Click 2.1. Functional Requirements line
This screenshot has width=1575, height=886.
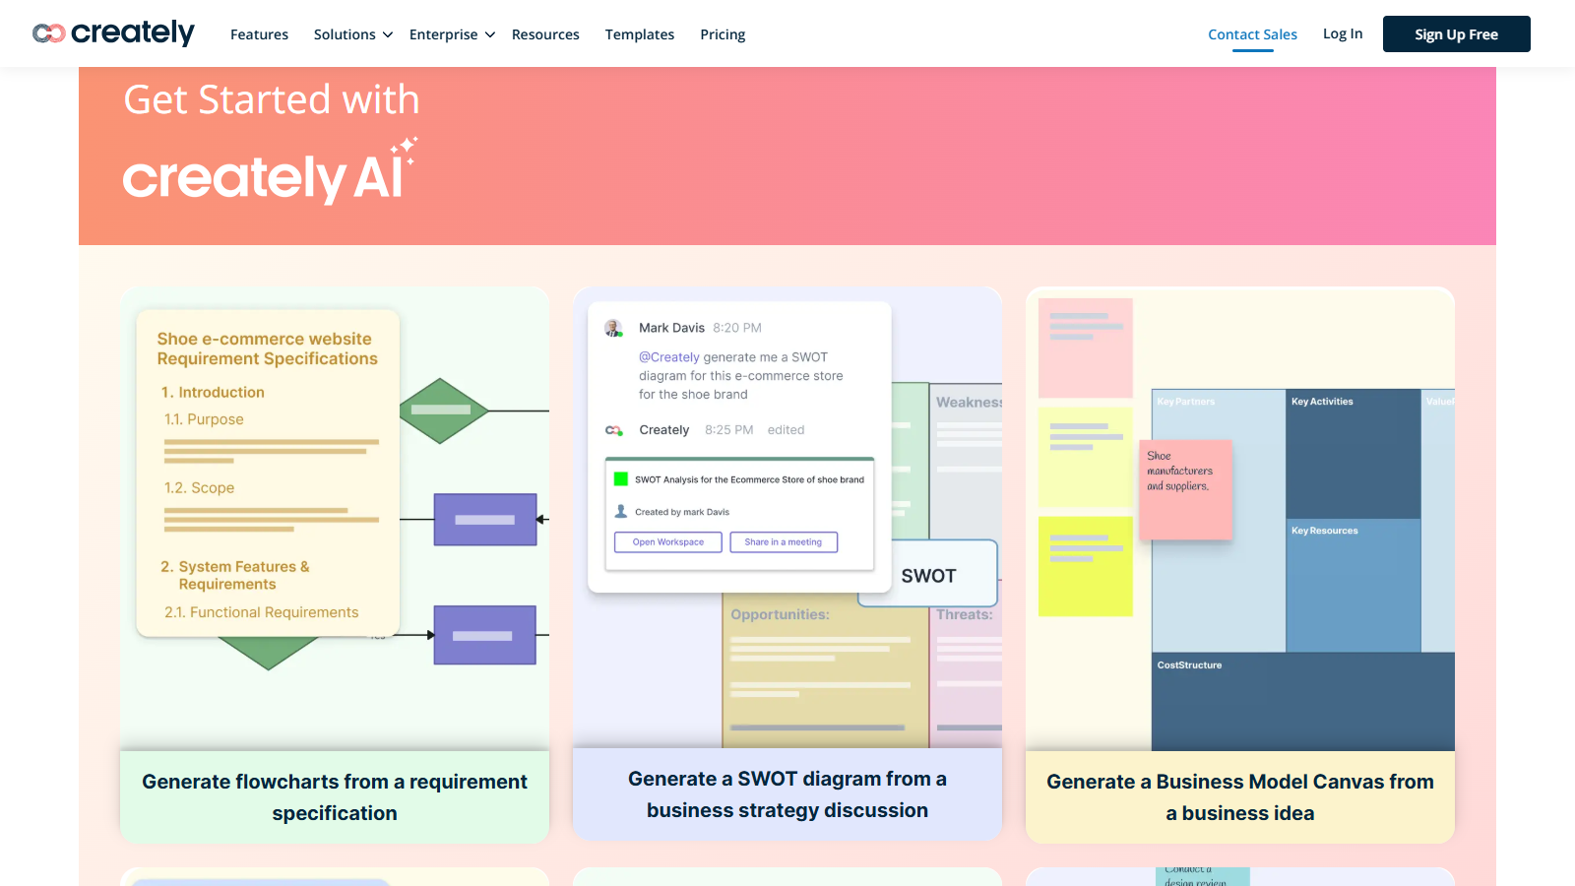pyautogui.click(x=261, y=612)
